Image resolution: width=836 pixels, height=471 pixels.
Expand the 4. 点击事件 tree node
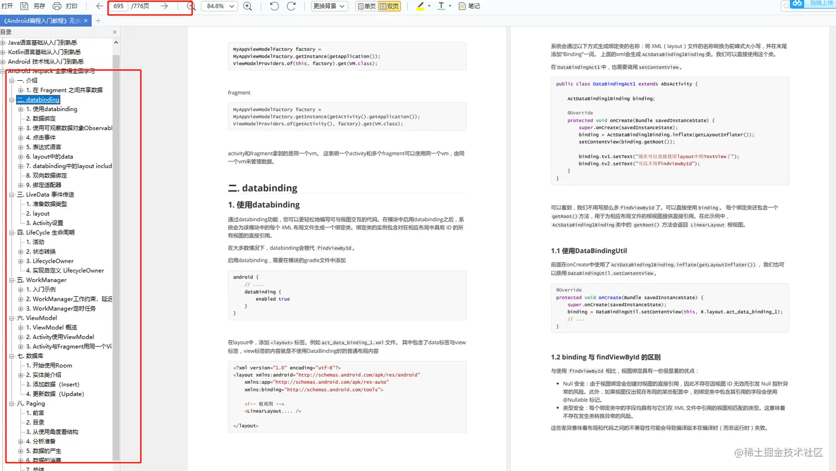point(20,138)
